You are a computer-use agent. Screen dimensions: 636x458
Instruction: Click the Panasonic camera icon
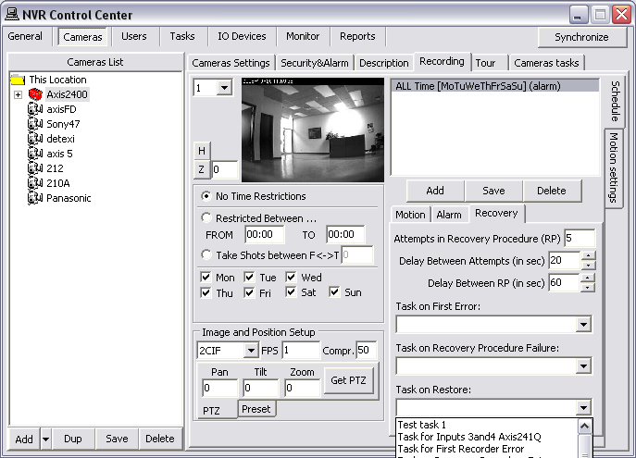(x=36, y=198)
